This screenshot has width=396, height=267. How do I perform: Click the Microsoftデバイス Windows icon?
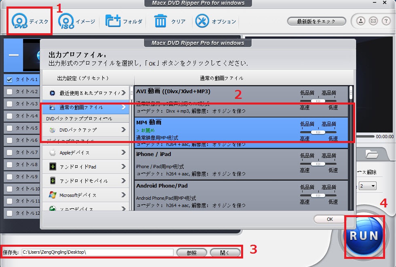coord(53,195)
